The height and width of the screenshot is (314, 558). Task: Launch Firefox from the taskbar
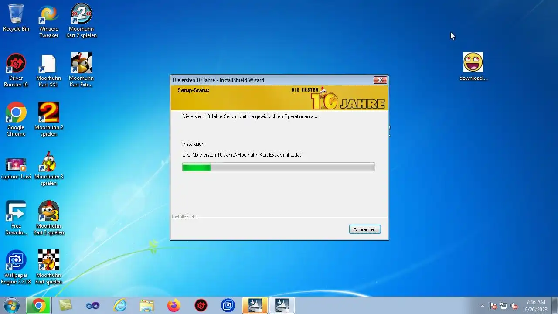coord(174,306)
